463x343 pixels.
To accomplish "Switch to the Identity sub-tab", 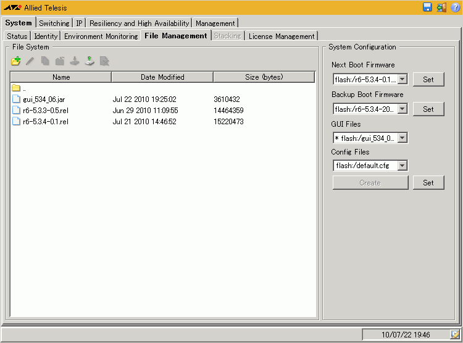I will click(46, 36).
